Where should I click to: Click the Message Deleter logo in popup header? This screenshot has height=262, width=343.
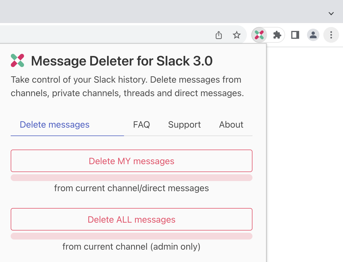coord(17,61)
